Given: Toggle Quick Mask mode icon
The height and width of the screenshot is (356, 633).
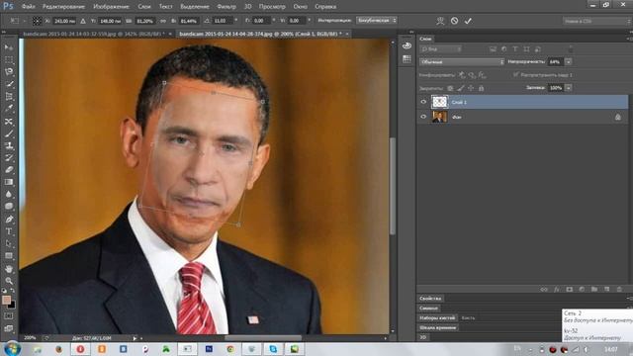Looking at the screenshot, I should pyautogui.click(x=9, y=316).
